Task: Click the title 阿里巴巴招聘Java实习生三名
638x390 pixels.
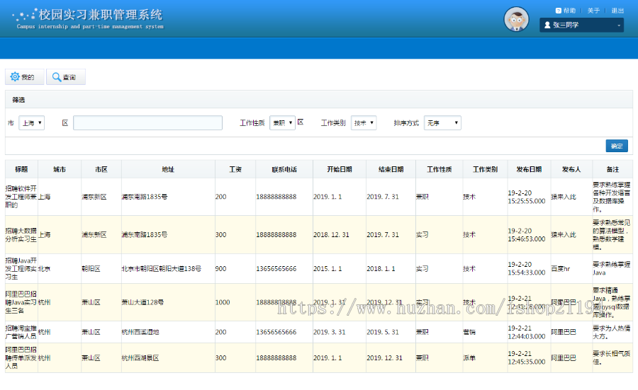Action: click(21, 302)
